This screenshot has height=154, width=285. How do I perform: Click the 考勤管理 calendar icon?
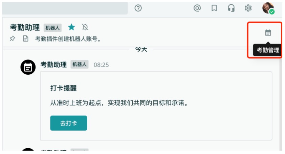click(268, 33)
